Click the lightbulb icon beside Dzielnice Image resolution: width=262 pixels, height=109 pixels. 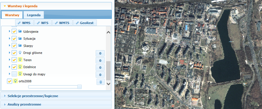(20, 67)
